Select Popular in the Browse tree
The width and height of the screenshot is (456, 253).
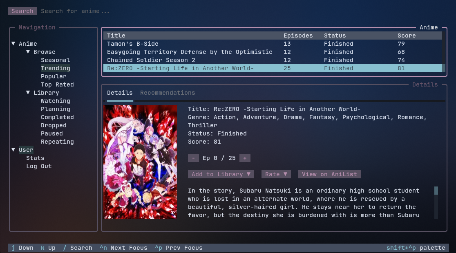[x=54, y=76]
